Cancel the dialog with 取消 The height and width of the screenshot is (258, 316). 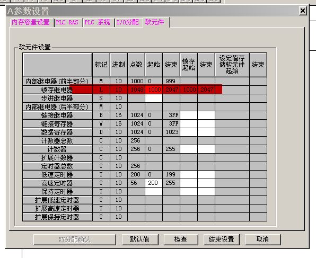tap(262, 239)
